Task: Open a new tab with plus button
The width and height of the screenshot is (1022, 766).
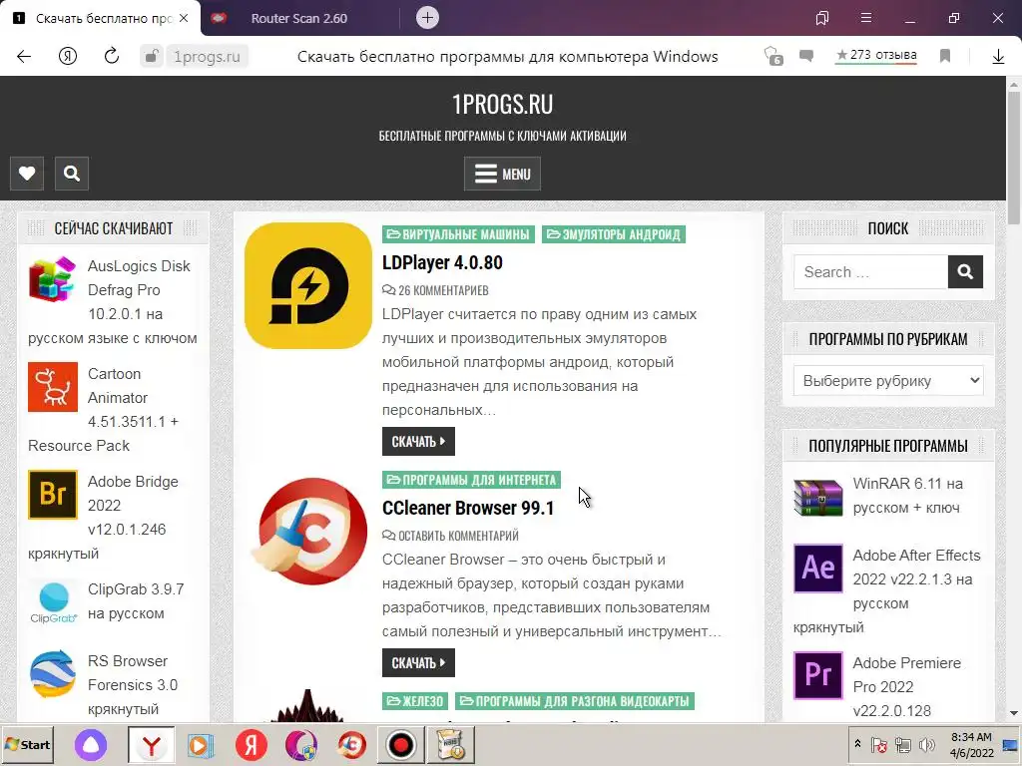Action: [427, 18]
